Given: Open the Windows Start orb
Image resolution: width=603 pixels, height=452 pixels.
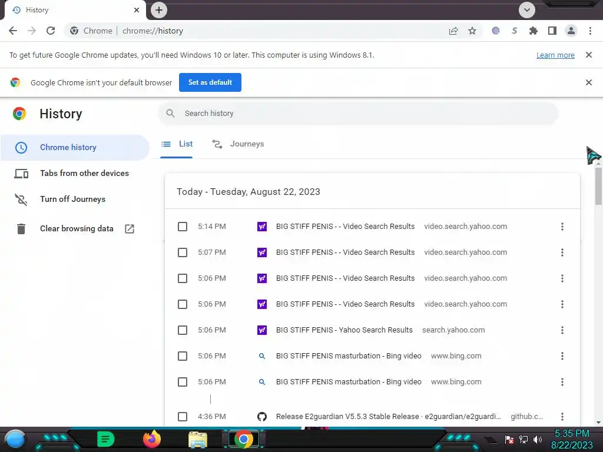Looking at the screenshot, I should tap(15, 440).
